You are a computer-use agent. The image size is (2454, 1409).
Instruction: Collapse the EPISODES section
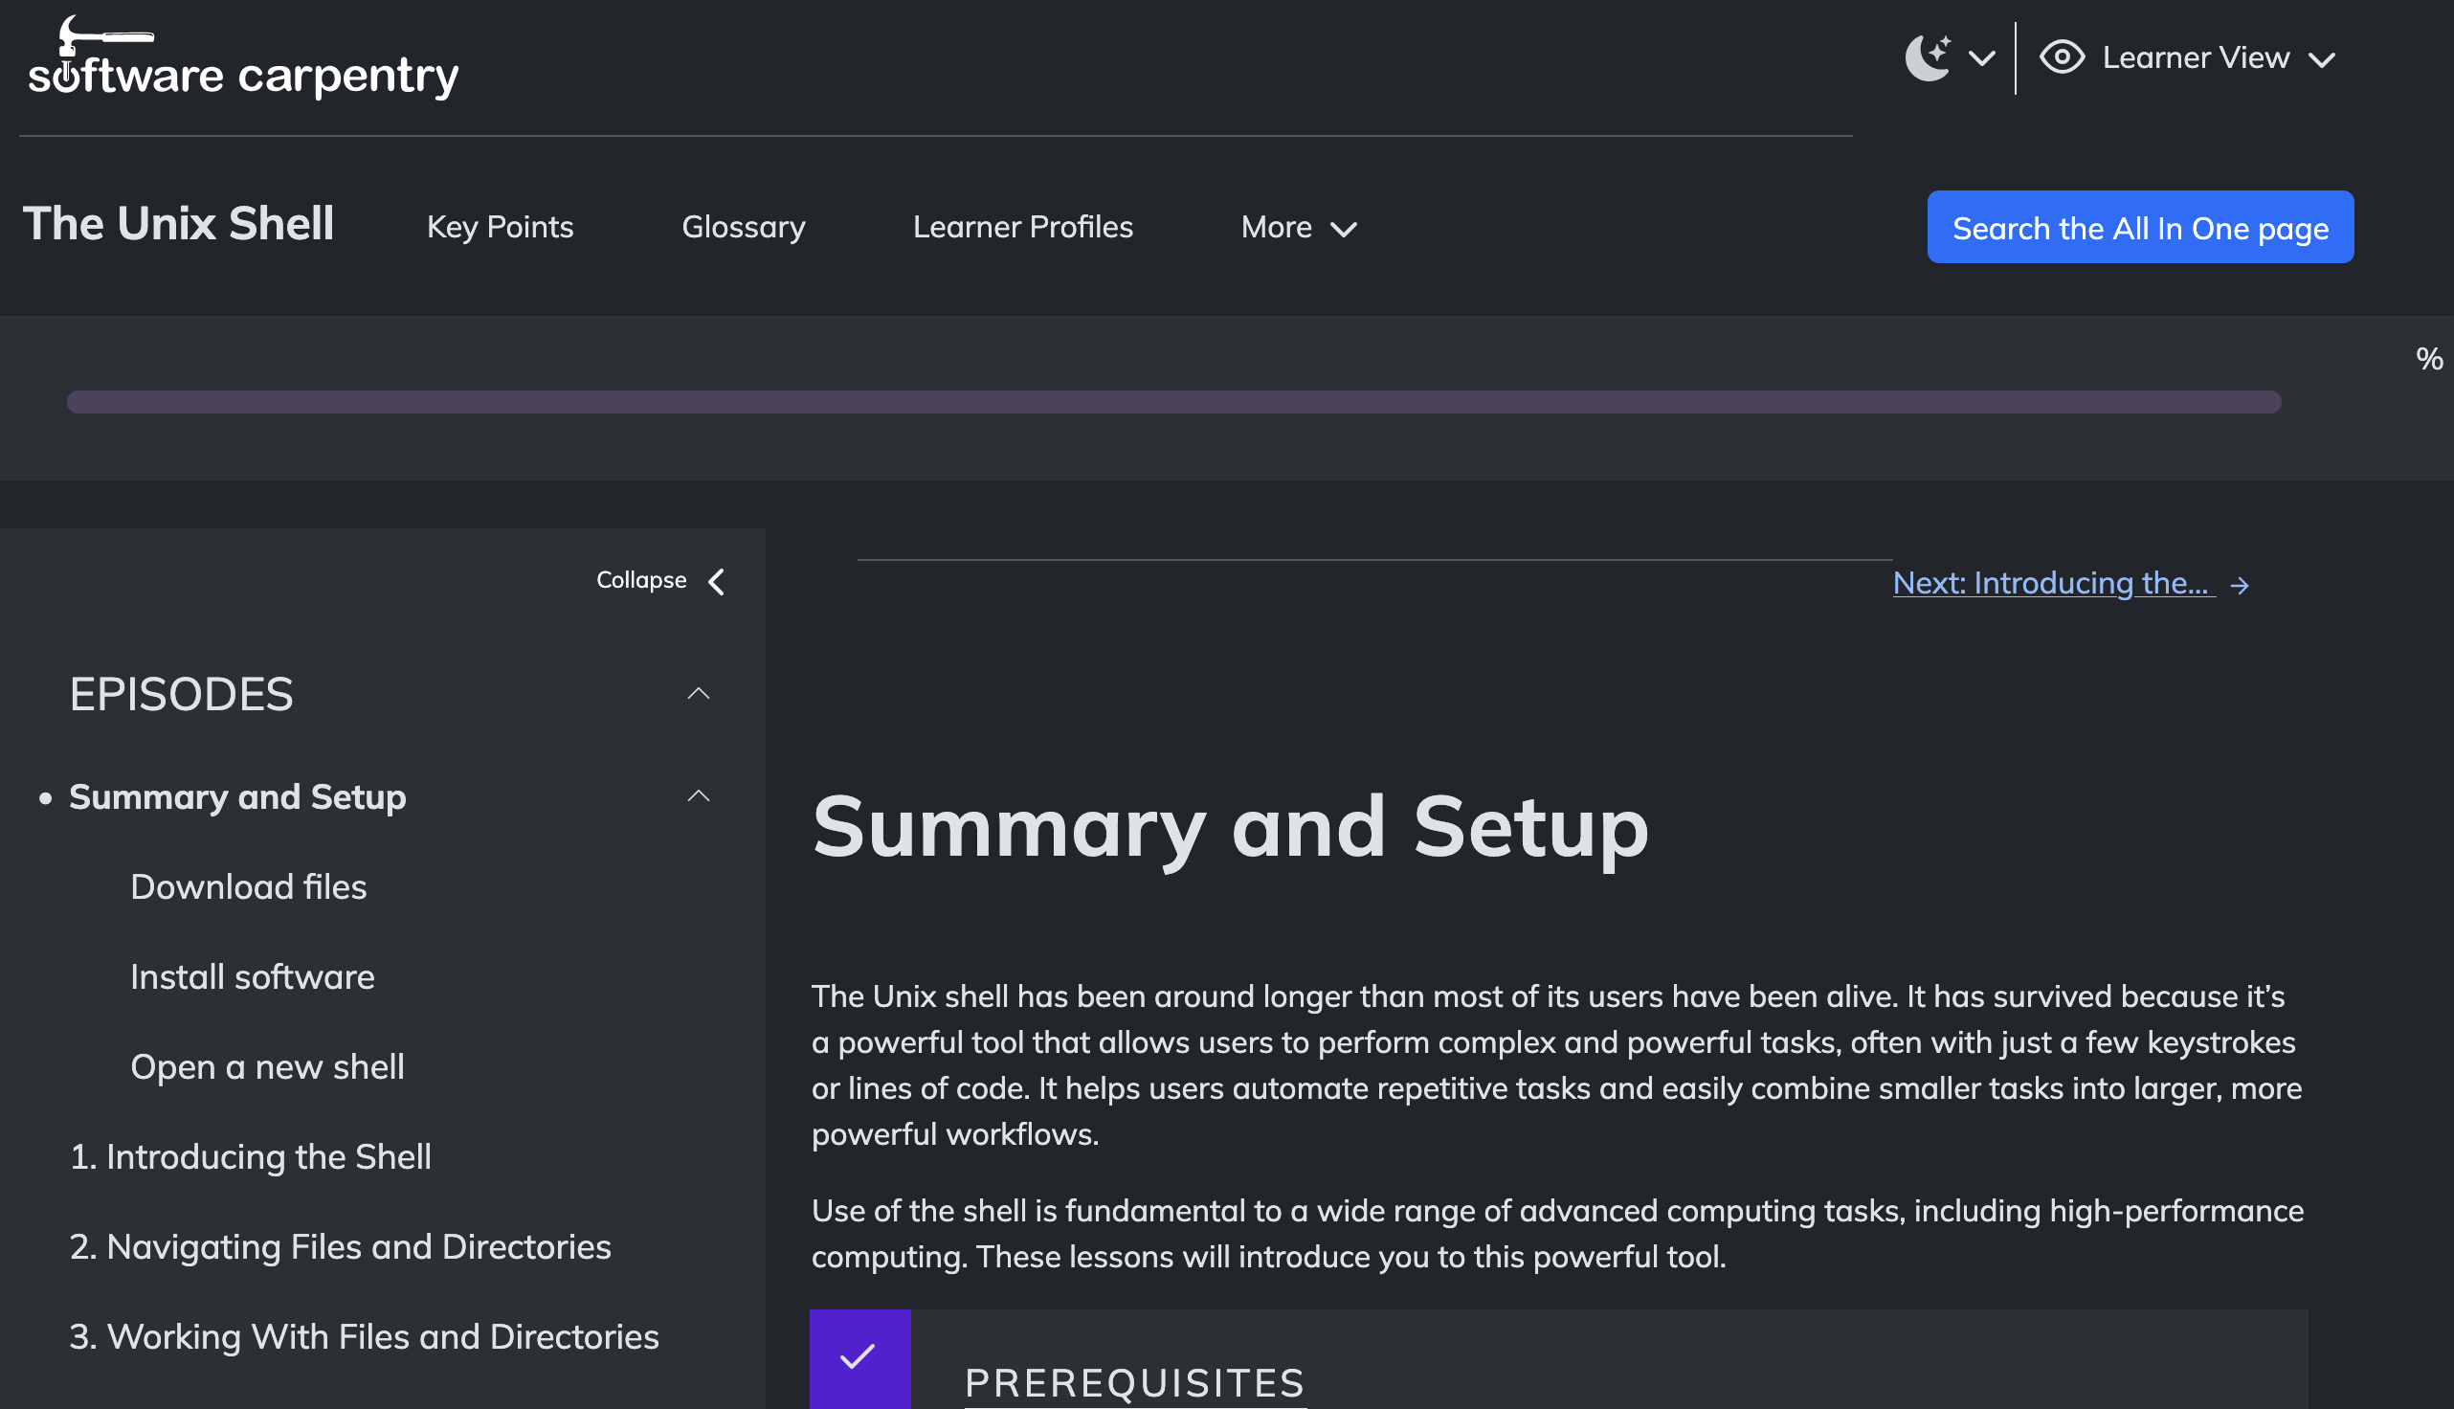coord(699,694)
